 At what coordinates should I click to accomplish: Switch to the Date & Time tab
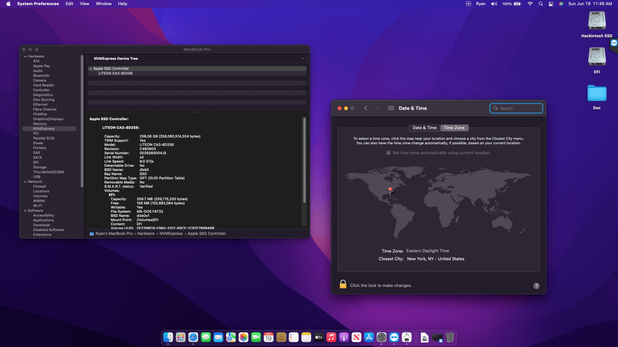[x=424, y=128]
